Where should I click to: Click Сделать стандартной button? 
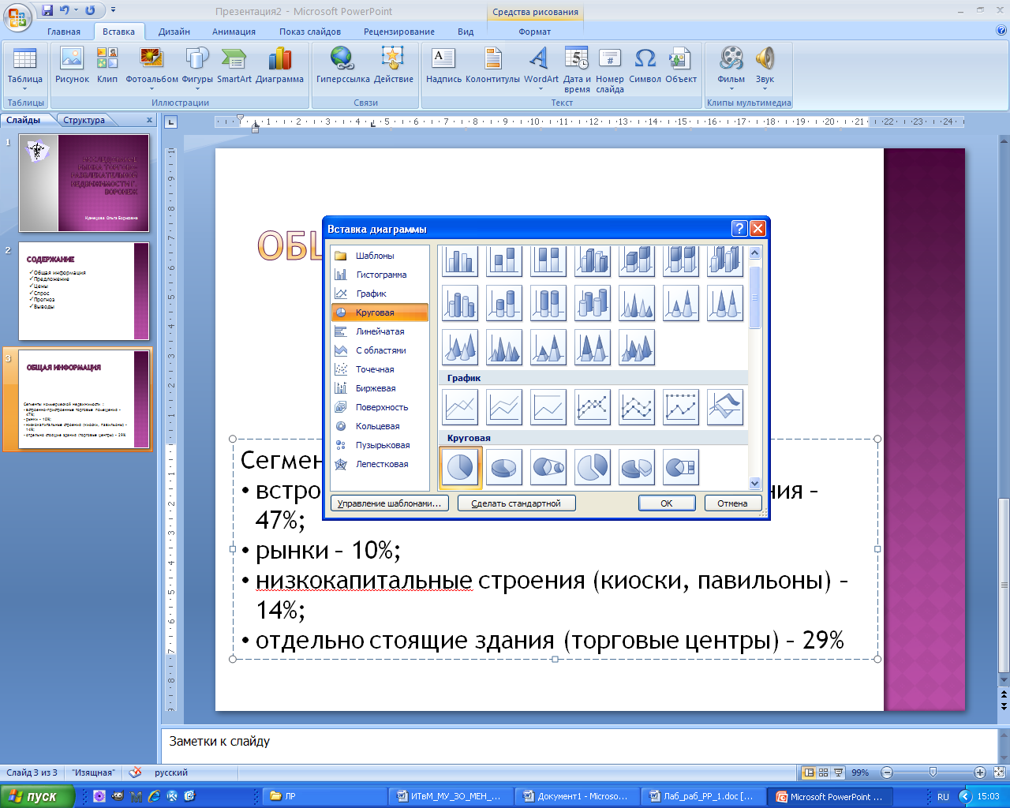(516, 503)
